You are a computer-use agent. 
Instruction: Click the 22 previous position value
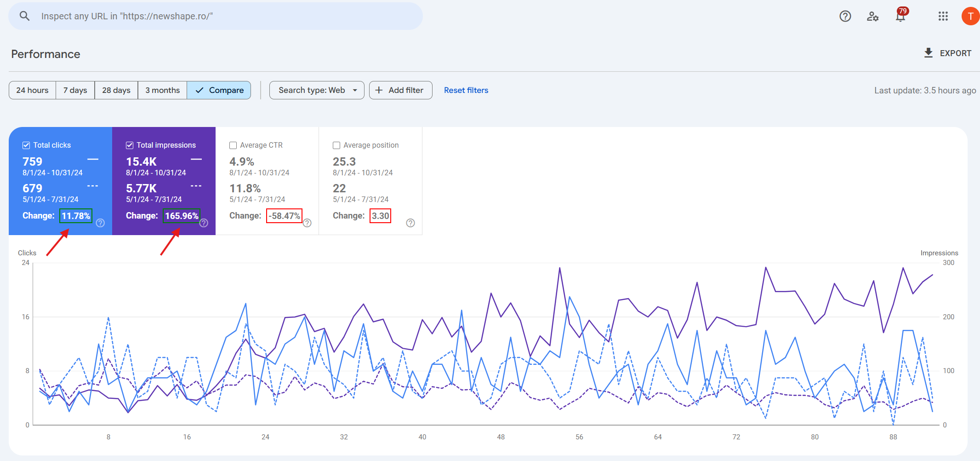pyautogui.click(x=339, y=188)
